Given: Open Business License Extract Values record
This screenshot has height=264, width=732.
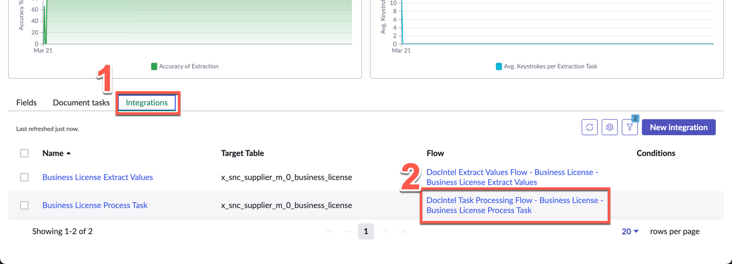Looking at the screenshot, I should [x=98, y=177].
